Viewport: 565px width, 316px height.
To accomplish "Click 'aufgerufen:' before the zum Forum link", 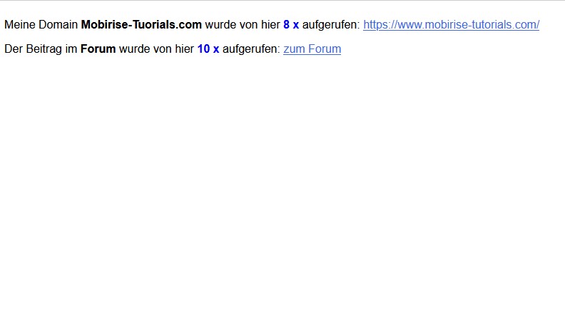I will 252,49.
